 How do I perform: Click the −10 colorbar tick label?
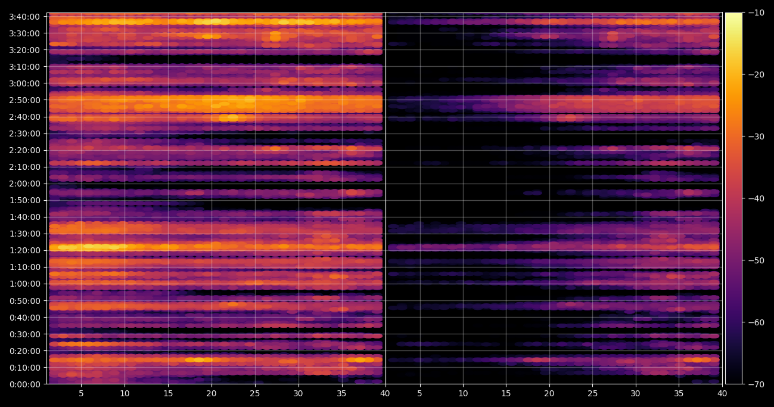click(x=756, y=13)
